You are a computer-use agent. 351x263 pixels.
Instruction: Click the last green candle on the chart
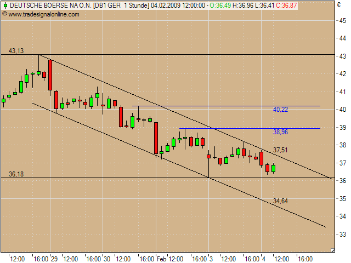(x=273, y=168)
